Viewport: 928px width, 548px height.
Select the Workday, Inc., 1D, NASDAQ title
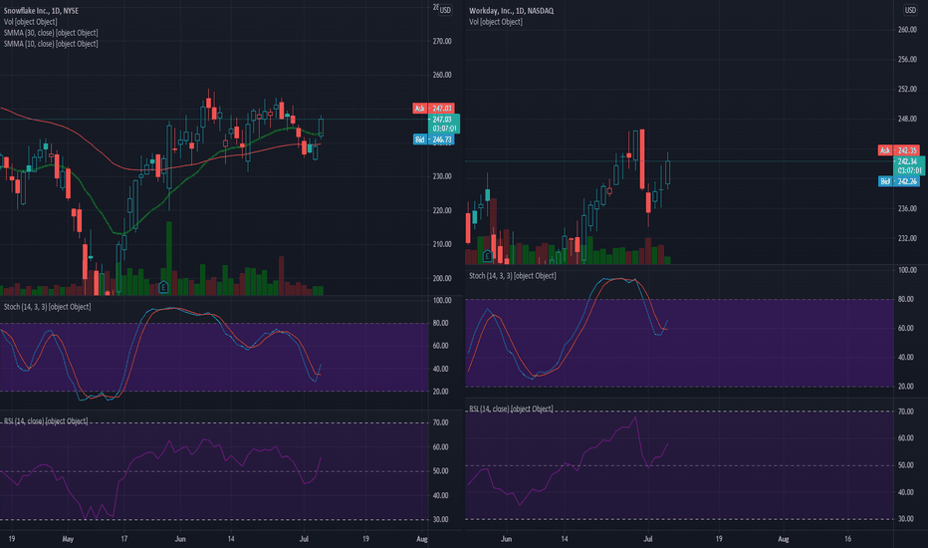(x=512, y=11)
